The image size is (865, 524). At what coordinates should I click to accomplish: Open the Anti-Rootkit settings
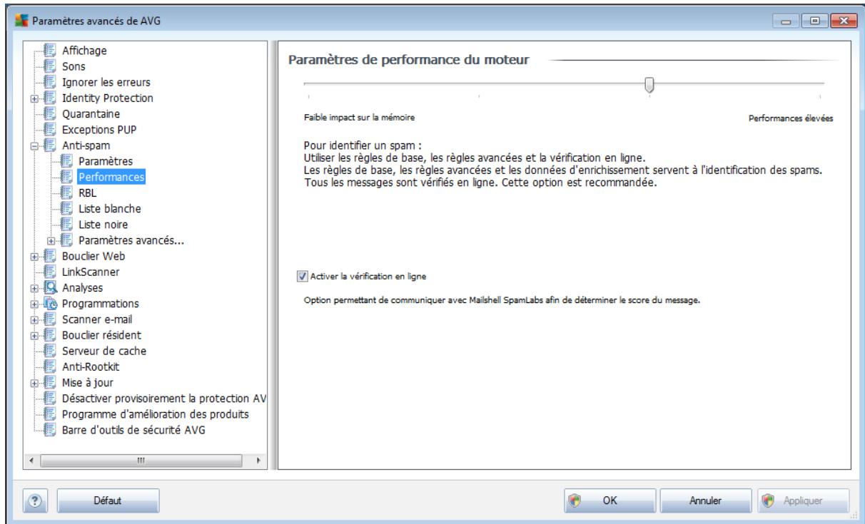point(91,366)
